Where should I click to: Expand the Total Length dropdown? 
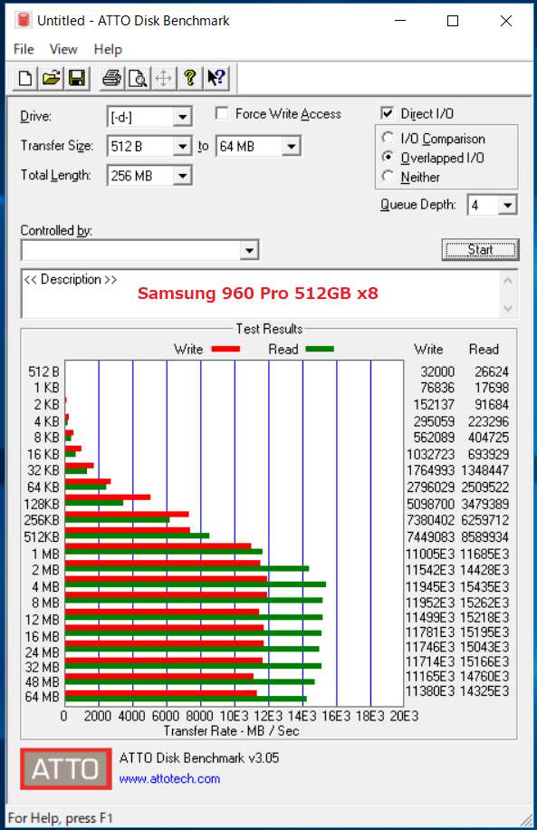coord(182,176)
